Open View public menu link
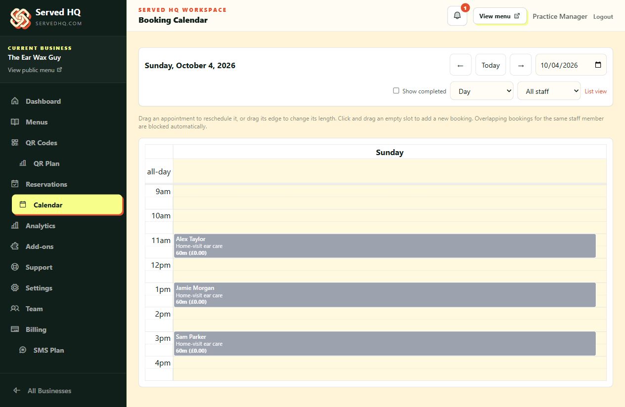This screenshot has height=407, width=625. point(35,70)
